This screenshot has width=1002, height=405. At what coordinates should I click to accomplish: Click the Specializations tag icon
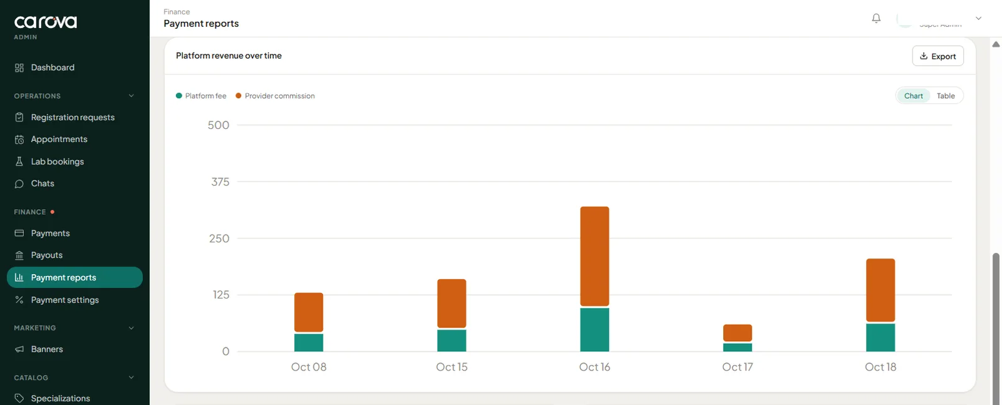19,398
